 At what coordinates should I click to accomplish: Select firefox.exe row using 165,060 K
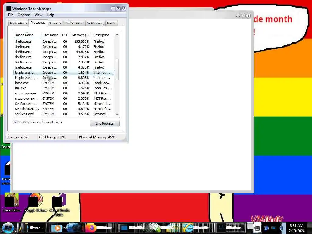tap(64, 41)
